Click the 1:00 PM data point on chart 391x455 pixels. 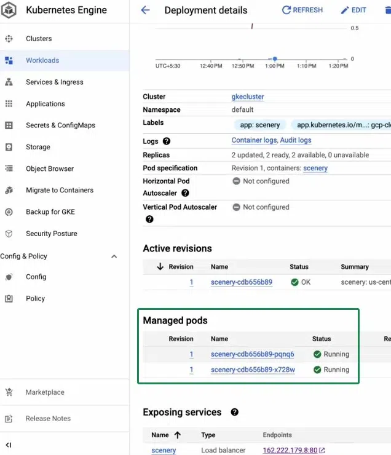[x=275, y=59]
